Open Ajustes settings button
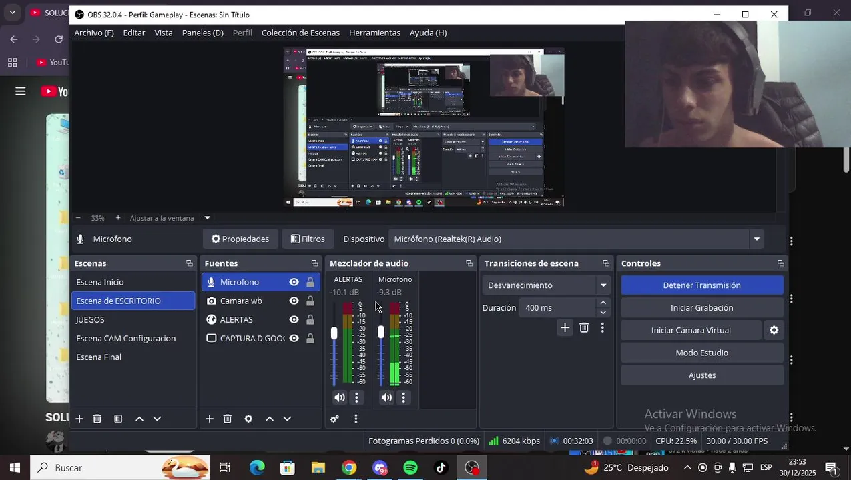 tap(702, 375)
